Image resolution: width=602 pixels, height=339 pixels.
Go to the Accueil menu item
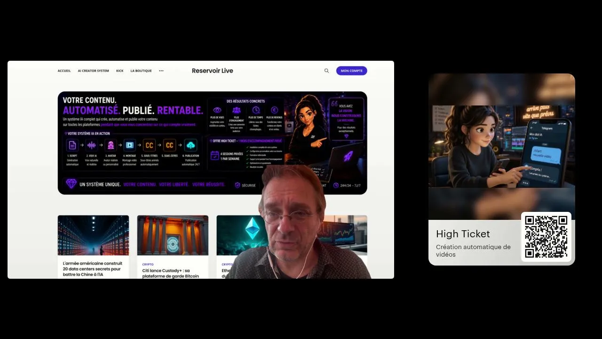click(64, 71)
